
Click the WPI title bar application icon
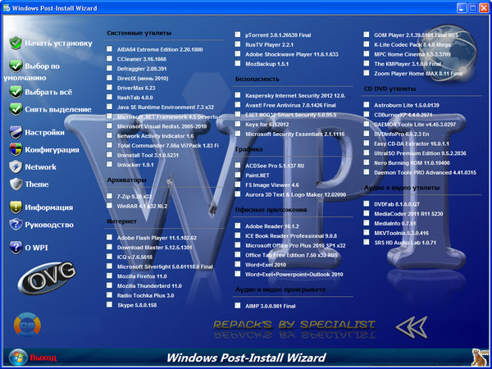(7, 7)
